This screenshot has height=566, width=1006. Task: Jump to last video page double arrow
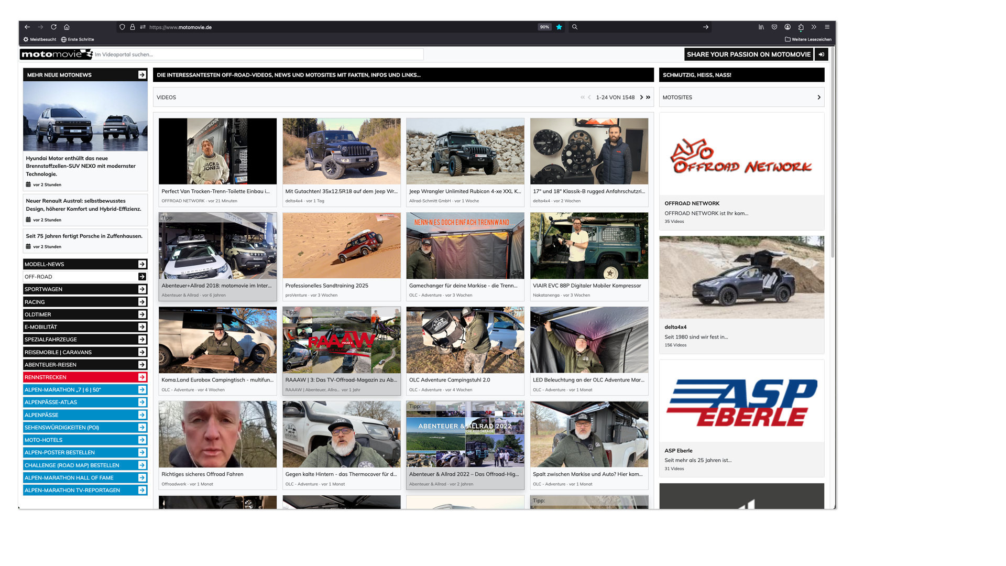(648, 97)
